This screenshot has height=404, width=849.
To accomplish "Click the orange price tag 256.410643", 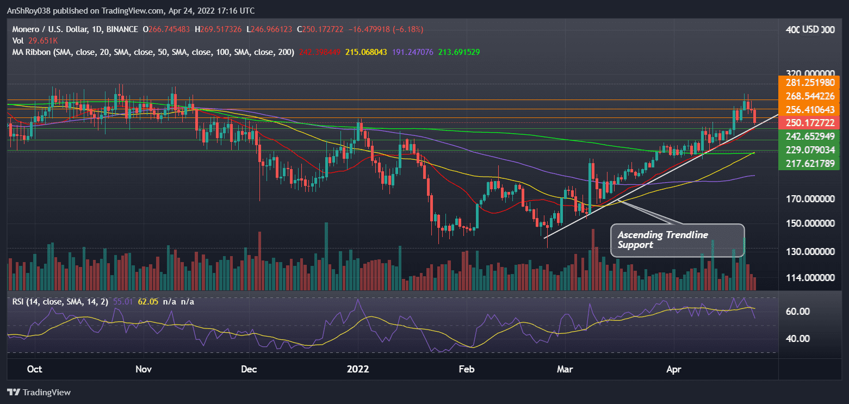I will [809, 110].
